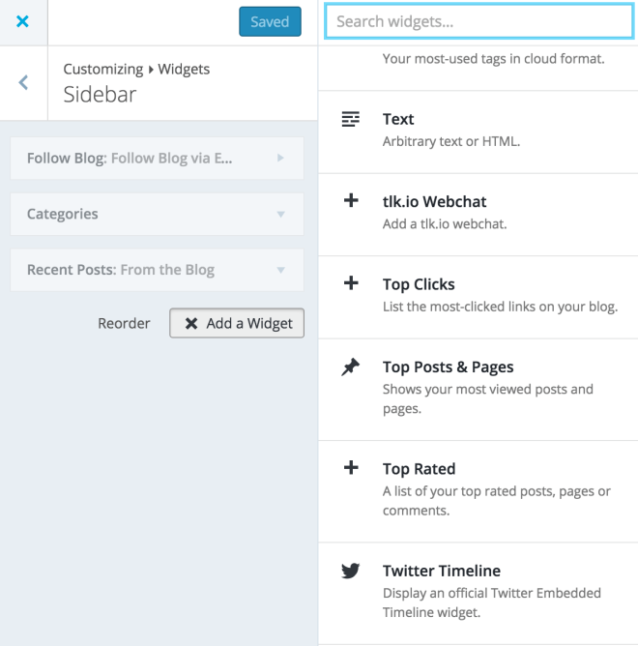Open the Categories widget title
This screenshot has height=646, width=638.
[63, 214]
